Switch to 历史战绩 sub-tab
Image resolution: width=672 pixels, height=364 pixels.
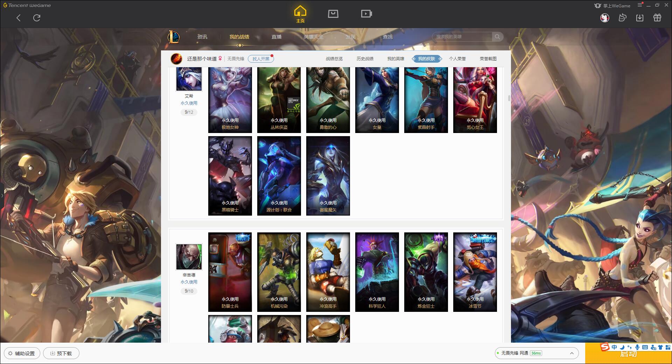tap(365, 59)
